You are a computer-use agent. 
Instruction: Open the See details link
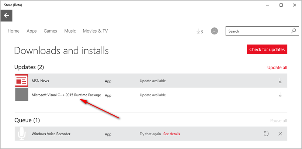[171, 134]
